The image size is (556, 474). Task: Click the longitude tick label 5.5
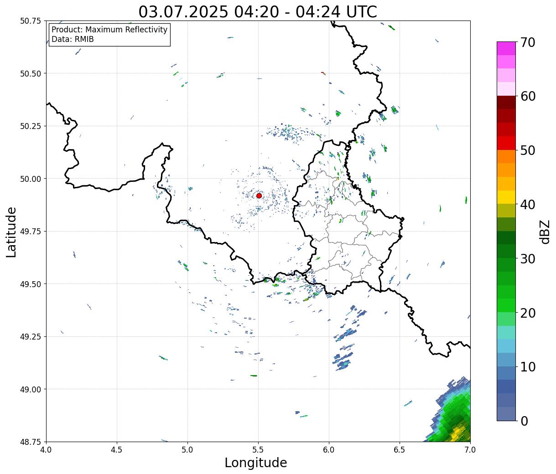258,450
